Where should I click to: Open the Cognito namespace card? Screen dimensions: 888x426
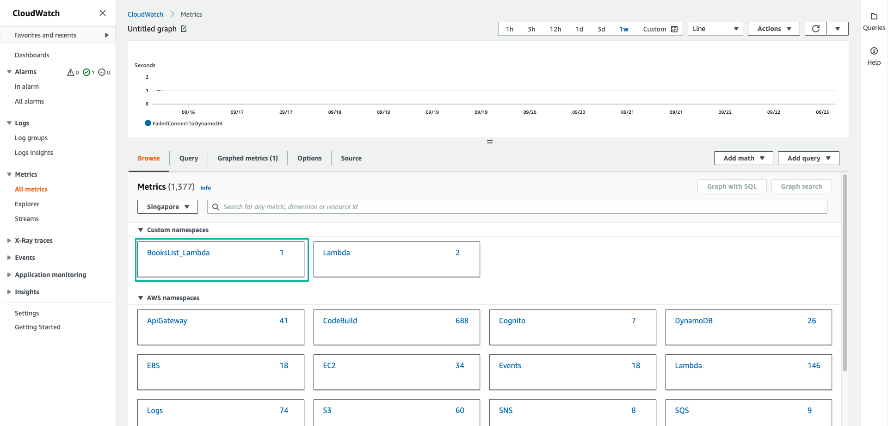click(573, 327)
